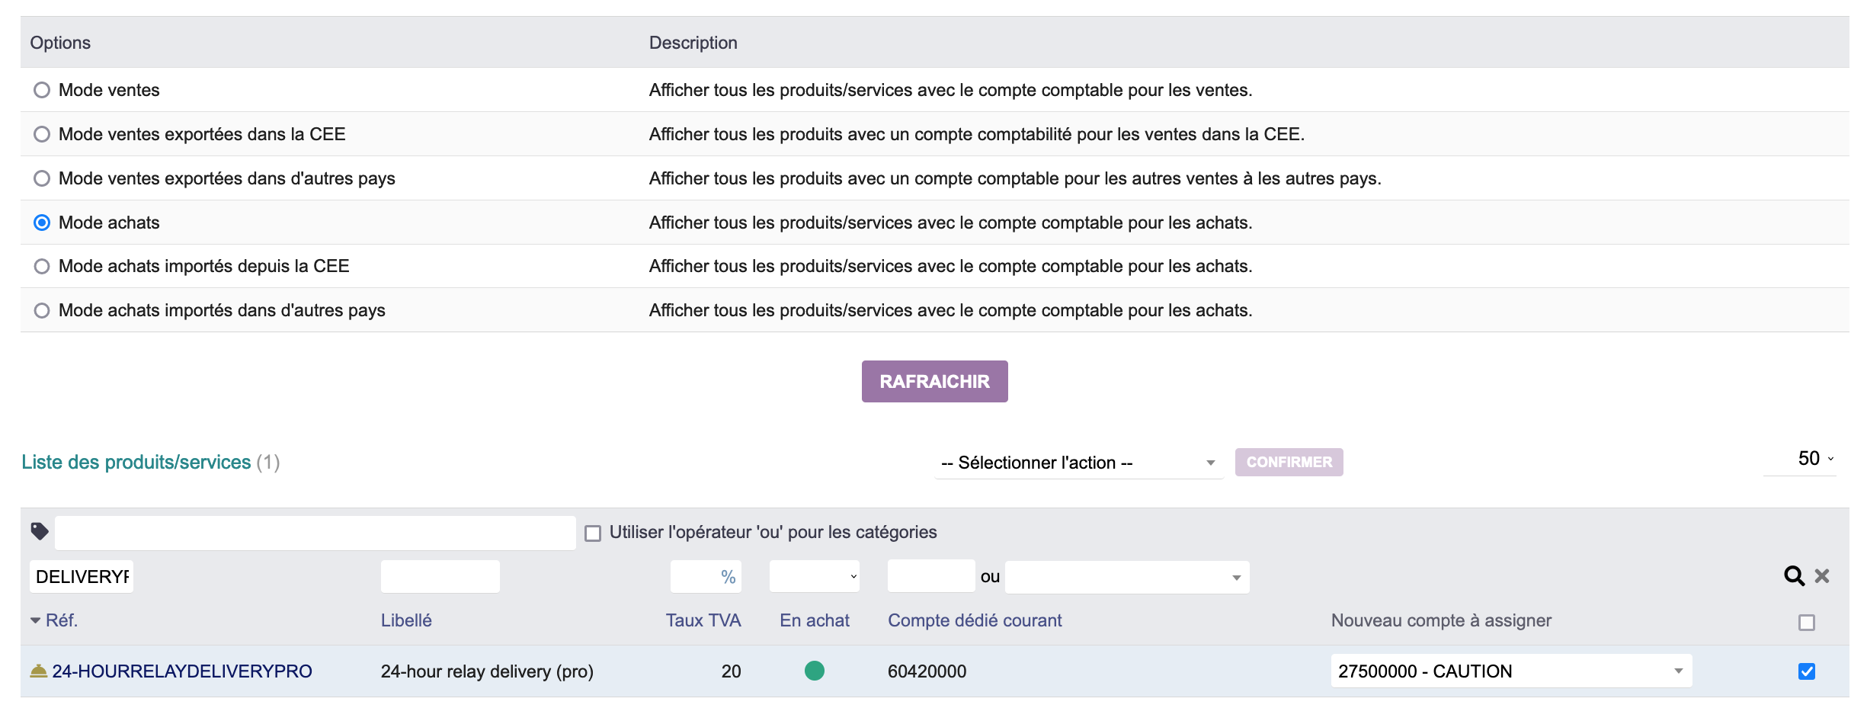Open the Sélectionner l'action dropdown

1077,462
